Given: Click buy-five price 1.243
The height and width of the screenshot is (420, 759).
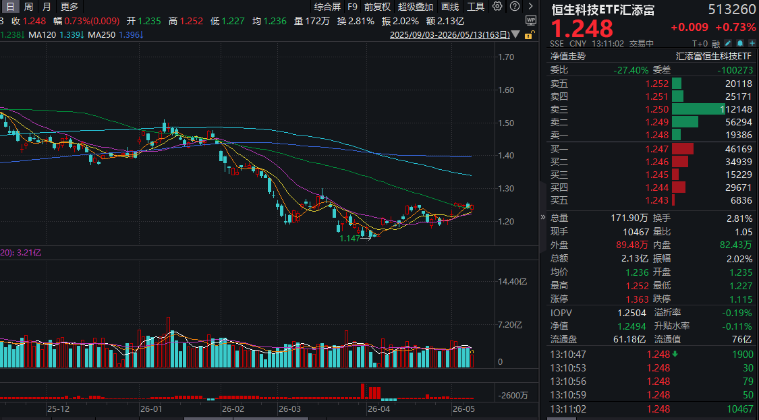Looking at the screenshot, I should point(657,200).
